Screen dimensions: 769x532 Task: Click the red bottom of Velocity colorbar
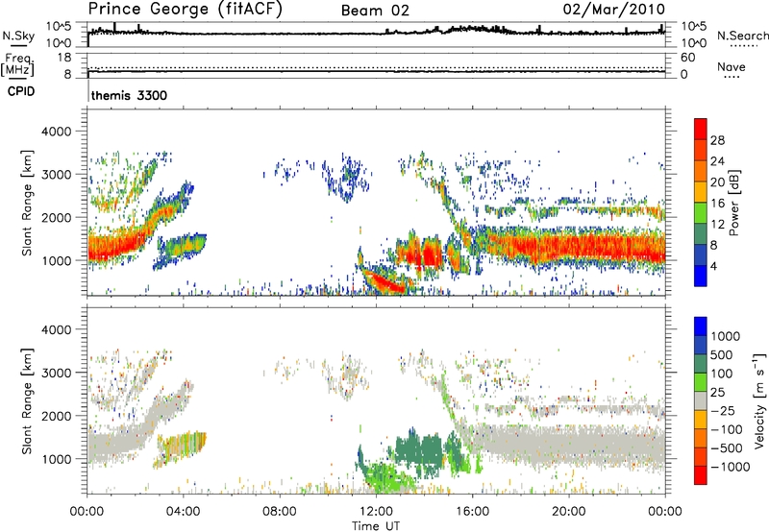pyautogui.click(x=701, y=475)
